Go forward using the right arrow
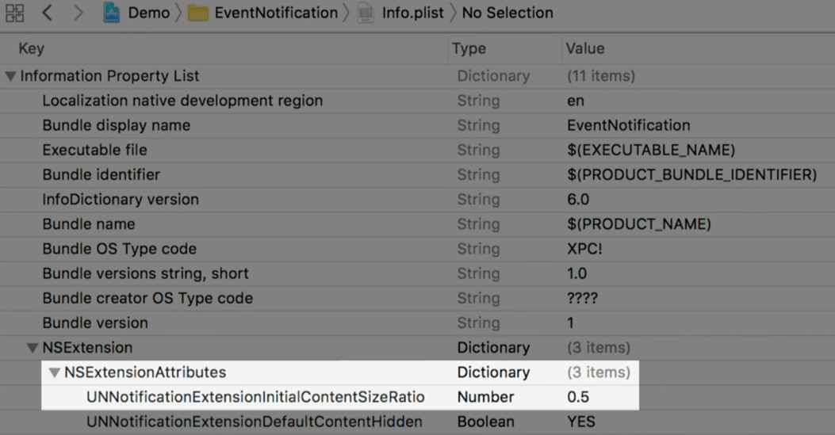This screenshot has height=435, width=835. (x=78, y=13)
